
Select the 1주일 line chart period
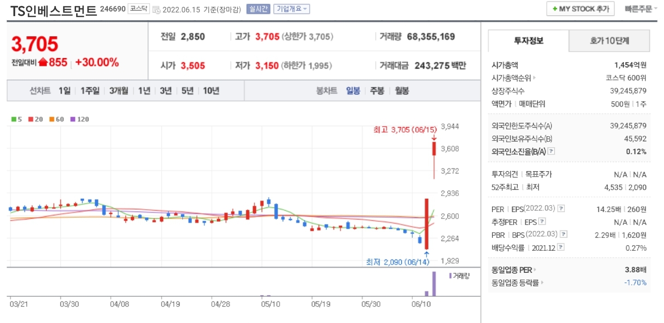(x=90, y=91)
